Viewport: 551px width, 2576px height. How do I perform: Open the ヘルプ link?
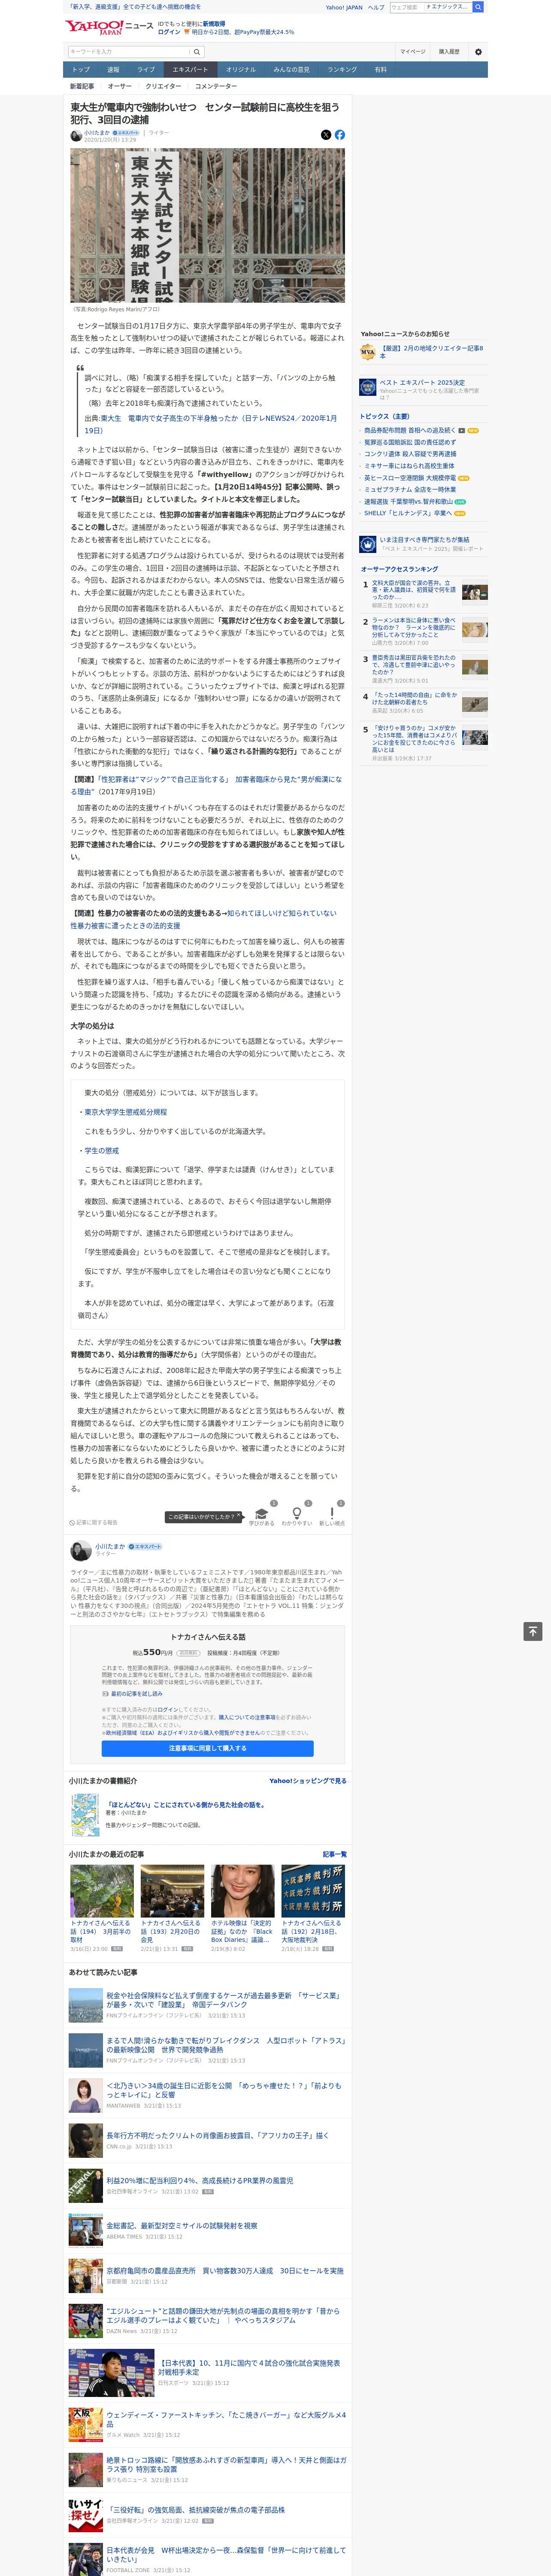[376, 7]
